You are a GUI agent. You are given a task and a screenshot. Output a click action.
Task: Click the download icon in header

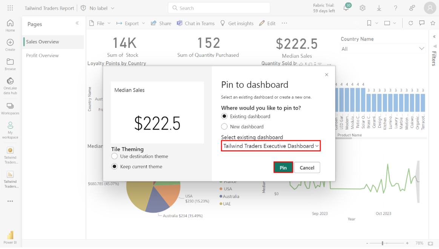(379, 8)
